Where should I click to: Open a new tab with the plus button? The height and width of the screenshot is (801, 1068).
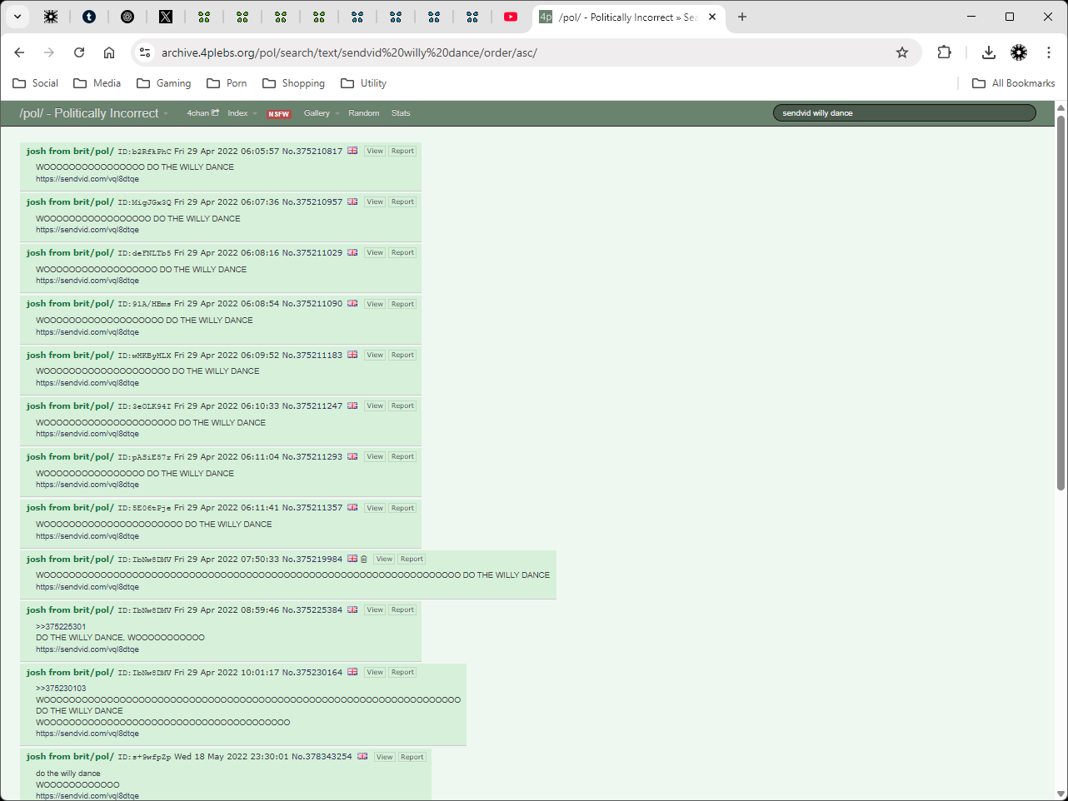coord(742,17)
